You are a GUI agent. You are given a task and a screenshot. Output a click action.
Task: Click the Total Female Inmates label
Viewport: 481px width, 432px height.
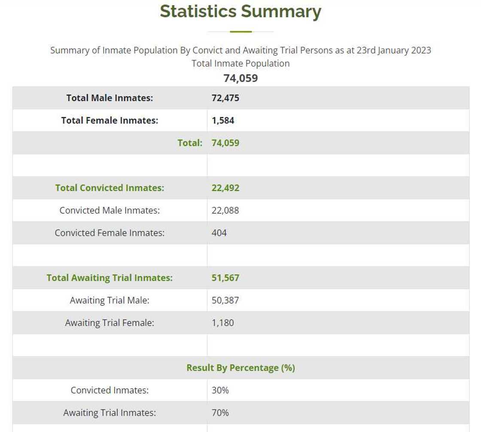coord(110,120)
